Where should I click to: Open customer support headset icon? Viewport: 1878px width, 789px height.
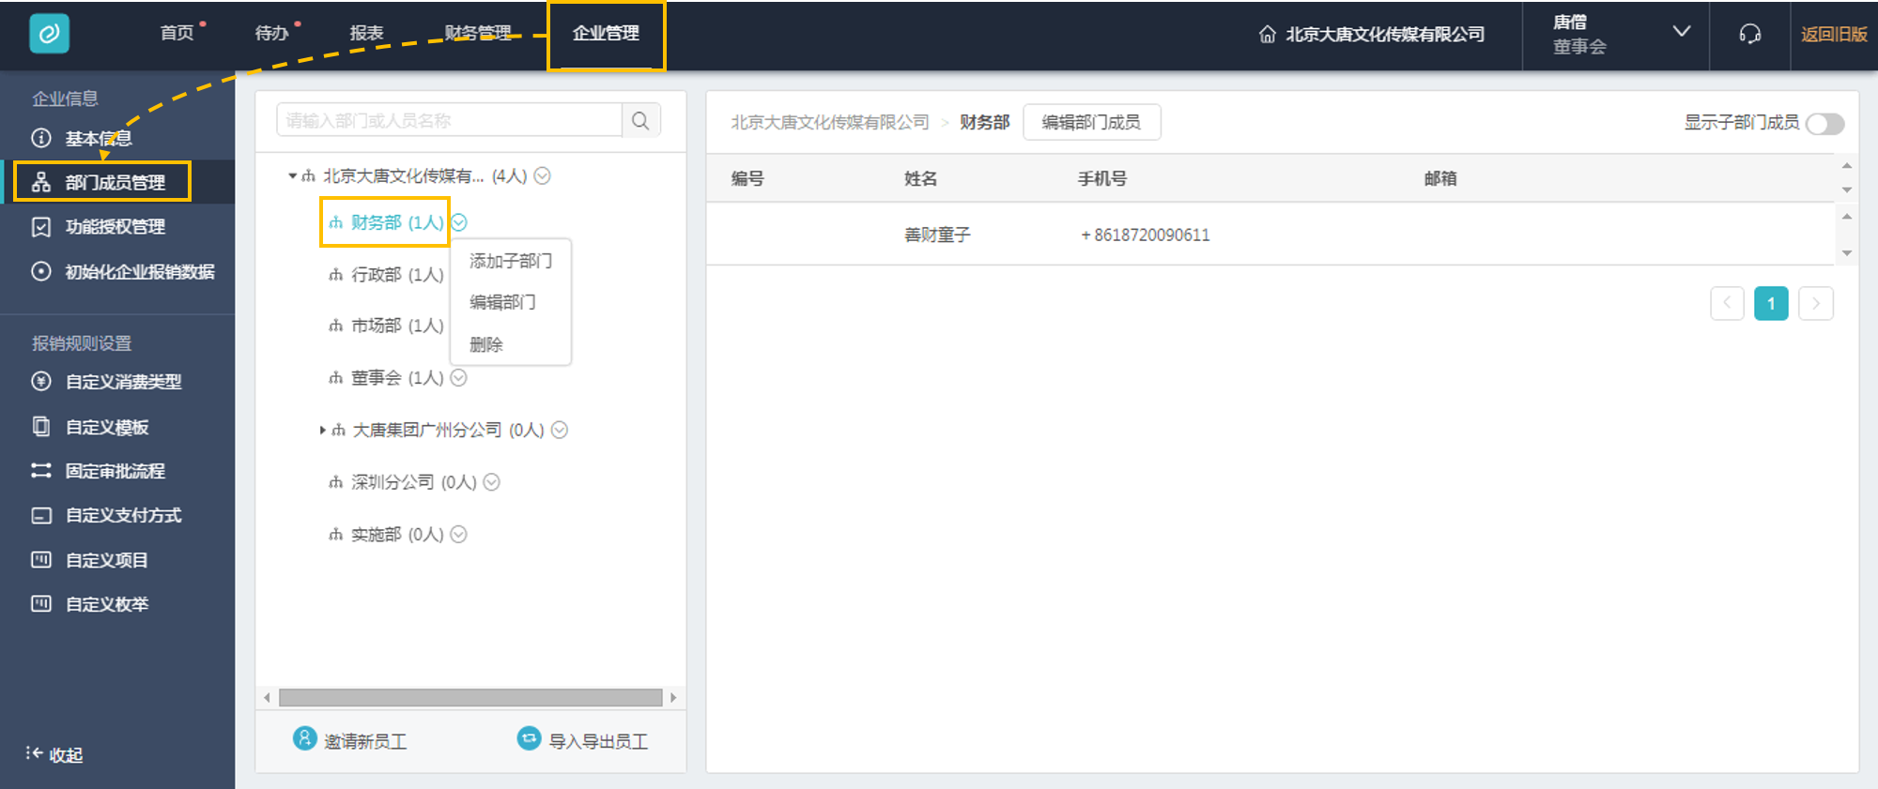(x=1749, y=35)
